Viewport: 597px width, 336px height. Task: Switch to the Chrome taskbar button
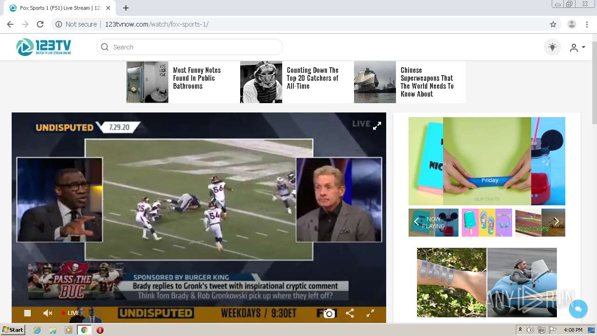84,330
